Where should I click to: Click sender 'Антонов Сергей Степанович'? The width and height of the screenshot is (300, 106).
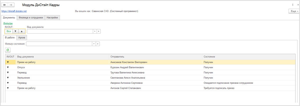[x=126, y=88]
